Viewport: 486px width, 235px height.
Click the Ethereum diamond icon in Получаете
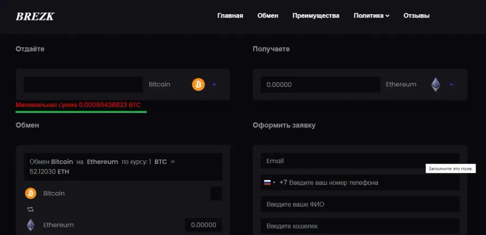click(x=436, y=85)
